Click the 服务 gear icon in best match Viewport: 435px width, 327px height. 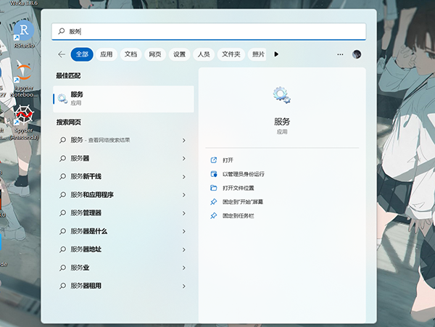click(62, 99)
